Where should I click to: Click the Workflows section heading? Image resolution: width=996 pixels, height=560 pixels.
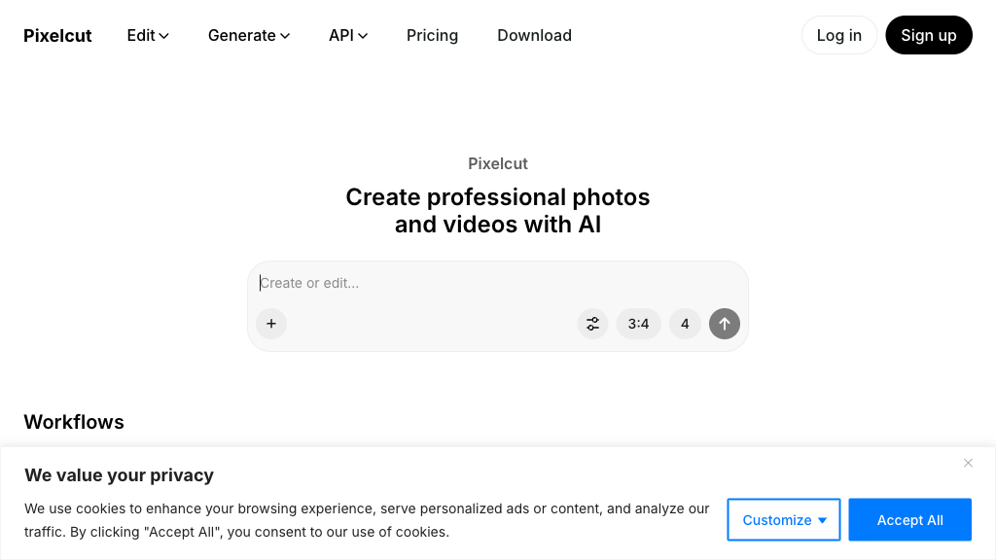pyautogui.click(x=74, y=422)
